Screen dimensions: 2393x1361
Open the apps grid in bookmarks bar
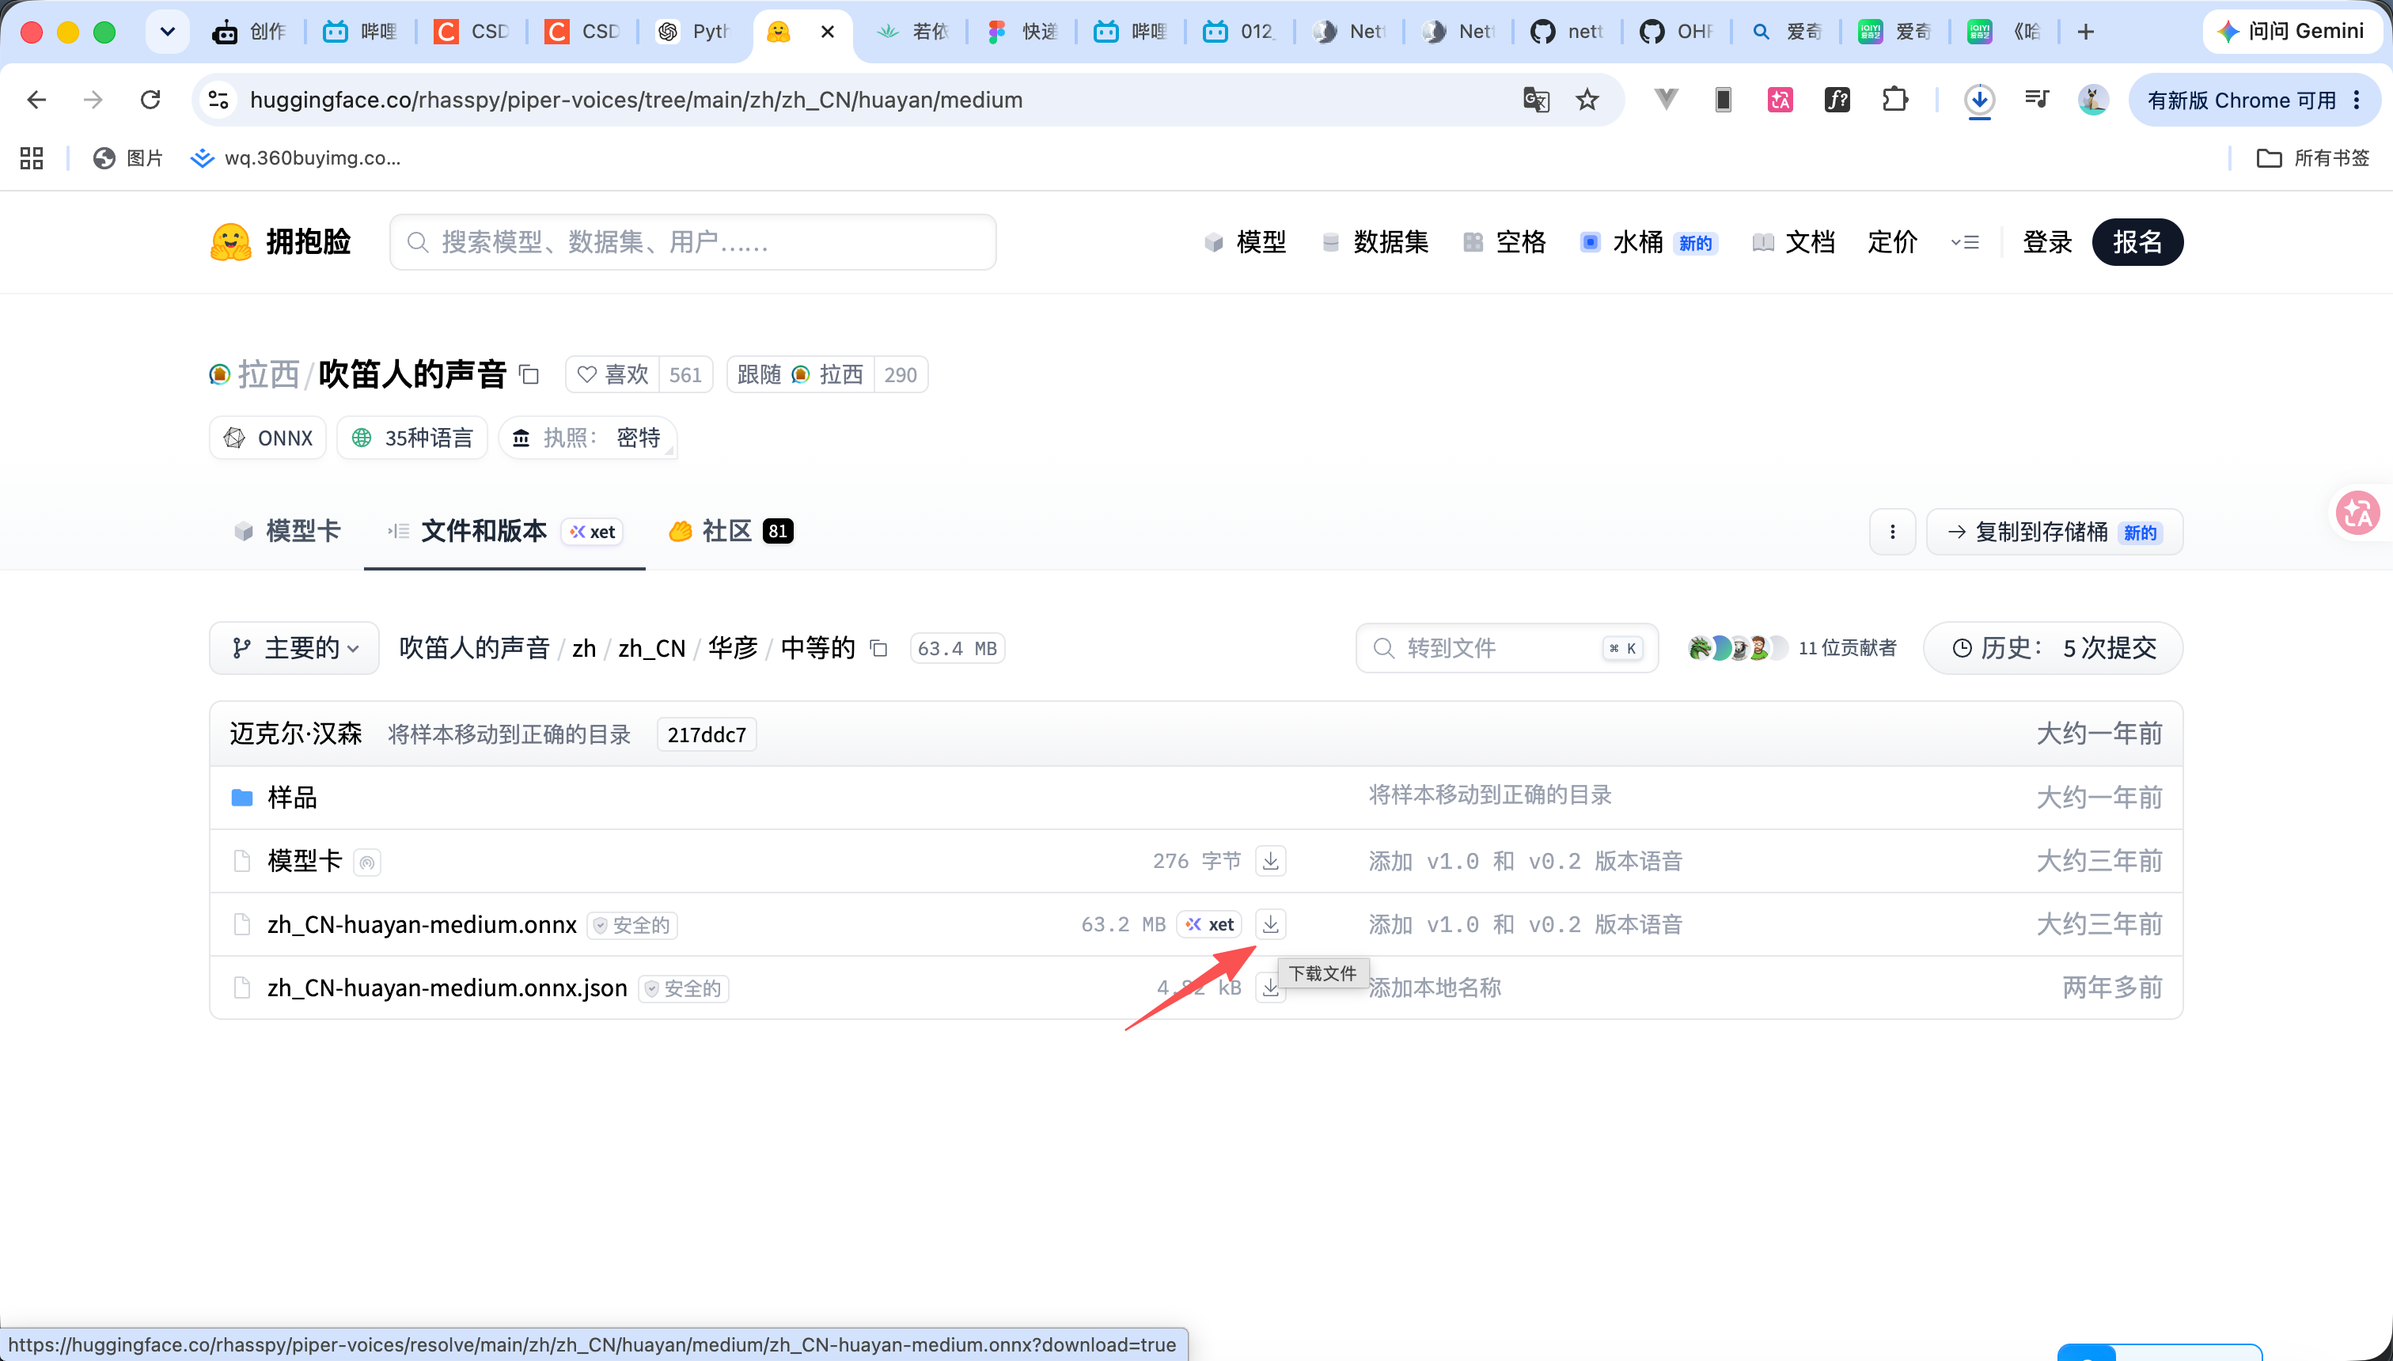pos(32,158)
